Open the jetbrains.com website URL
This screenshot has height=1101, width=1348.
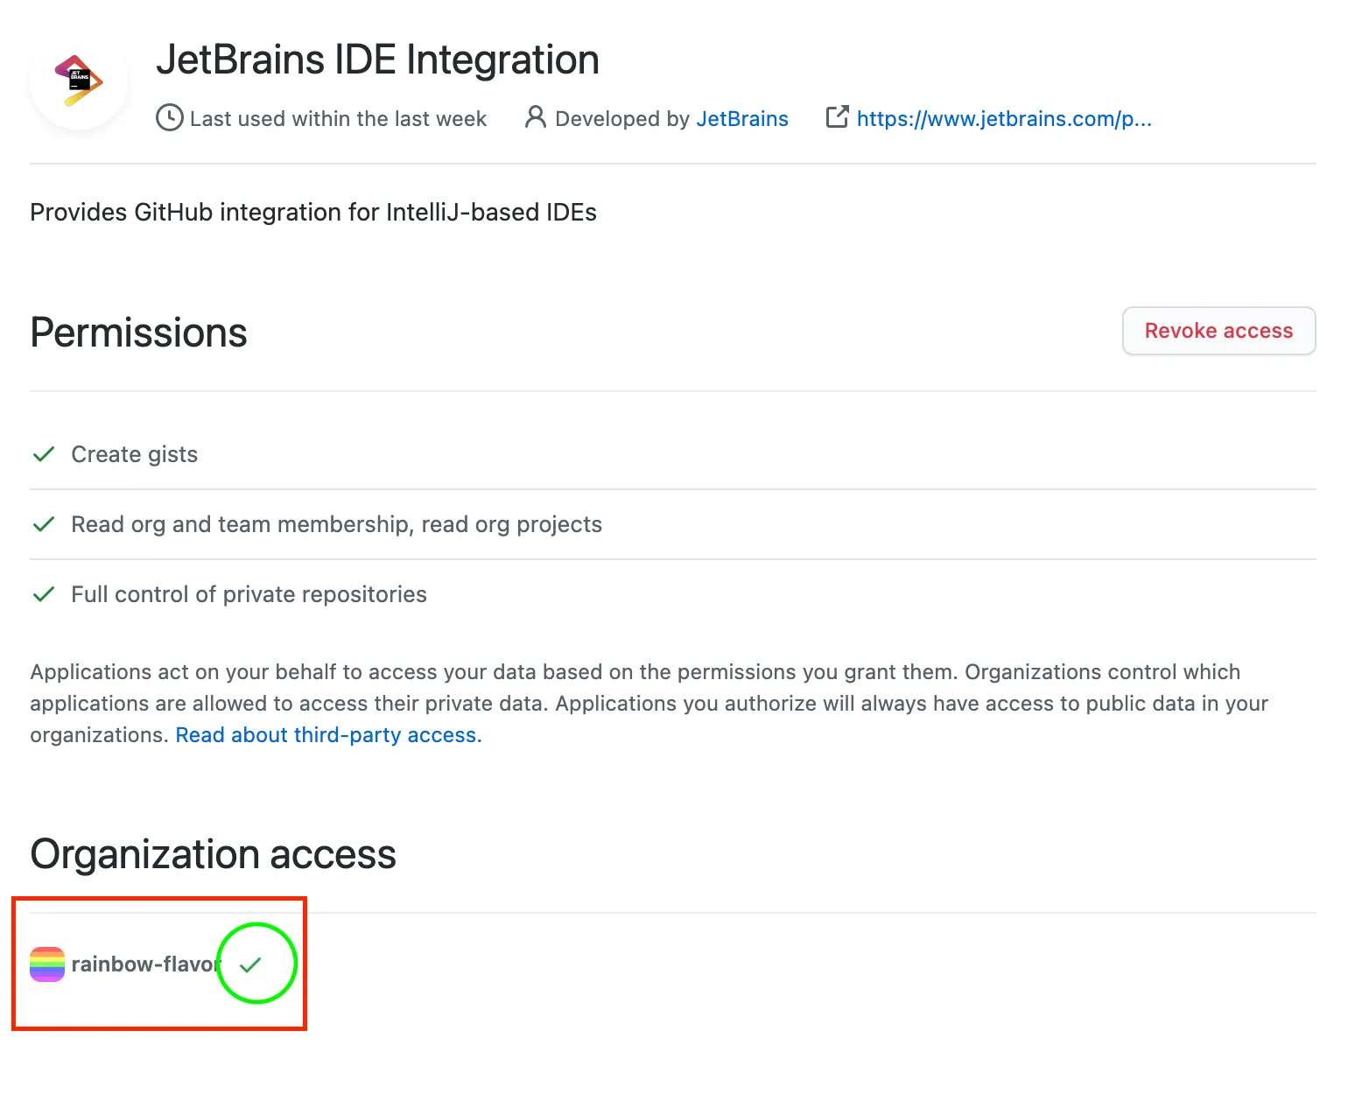pyautogui.click(x=1004, y=118)
